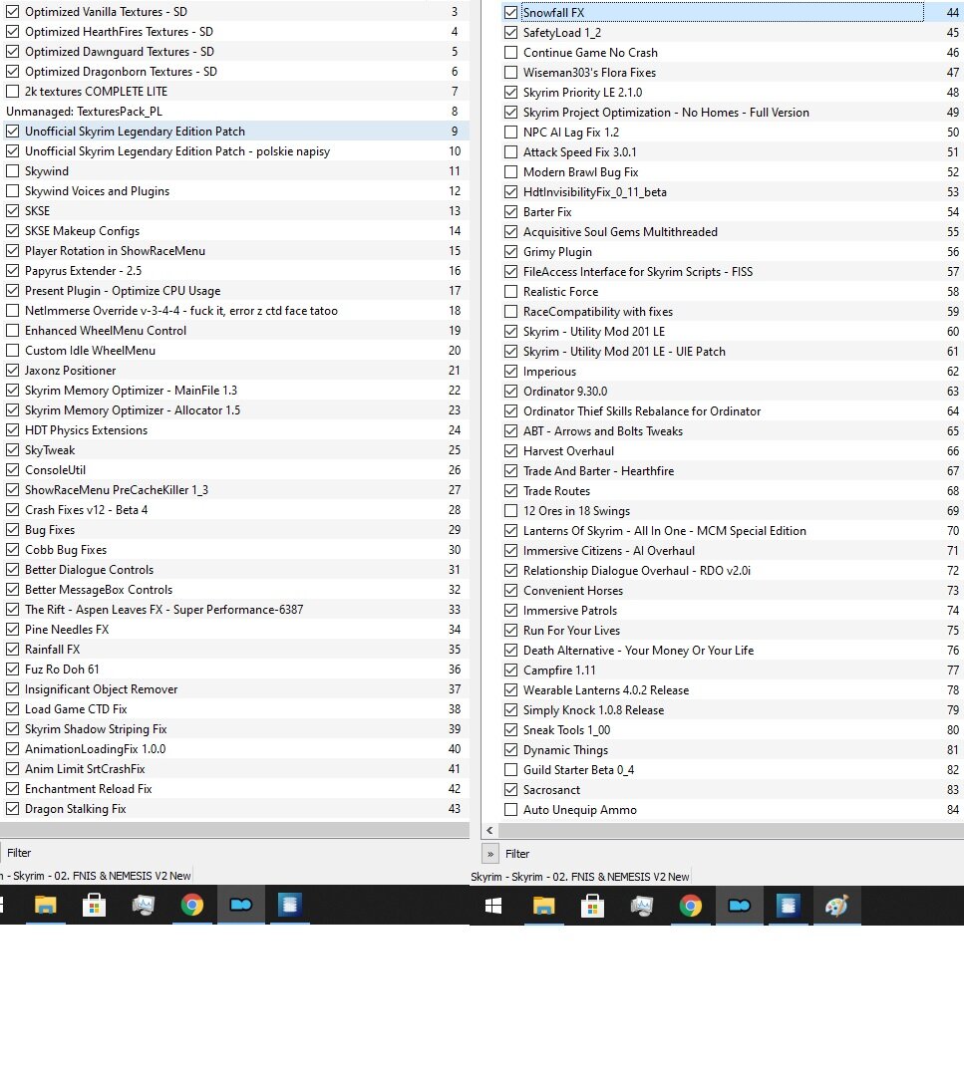
Task: Select the Acquisitive Soul Gems Multithreaded row
Action: click(732, 232)
